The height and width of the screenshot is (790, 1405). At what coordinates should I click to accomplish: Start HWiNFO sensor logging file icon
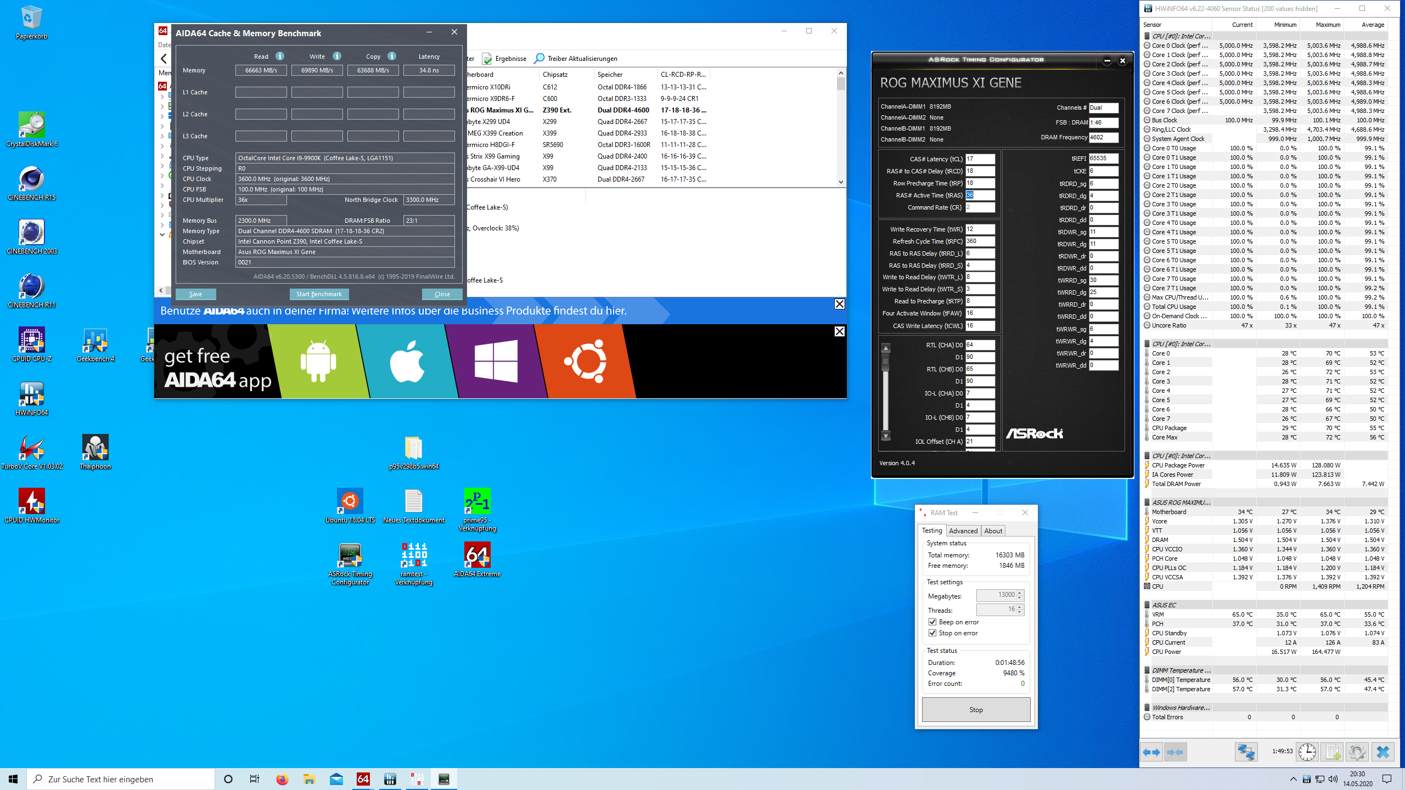[x=1333, y=752]
